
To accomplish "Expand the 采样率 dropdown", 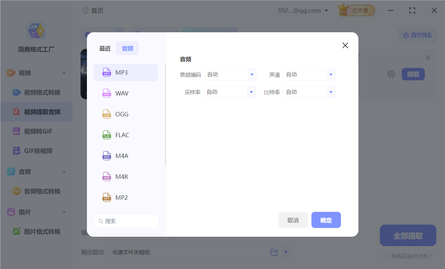I will [230, 92].
